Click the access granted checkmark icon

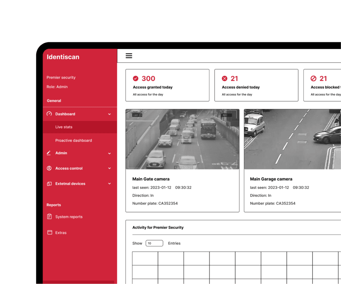point(136,78)
